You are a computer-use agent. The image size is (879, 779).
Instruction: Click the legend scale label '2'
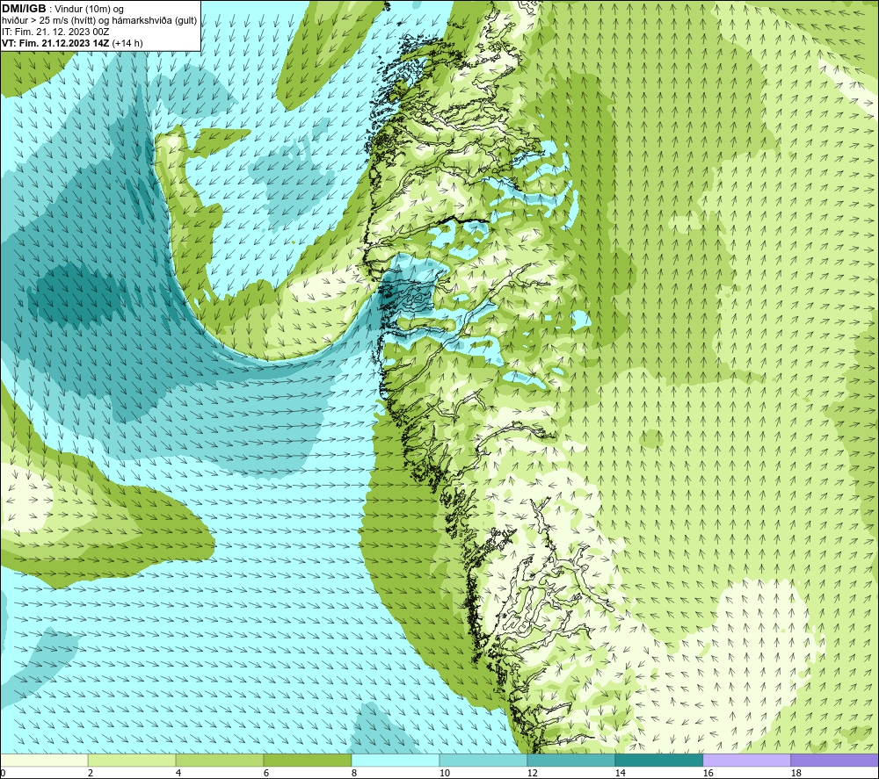(91, 773)
